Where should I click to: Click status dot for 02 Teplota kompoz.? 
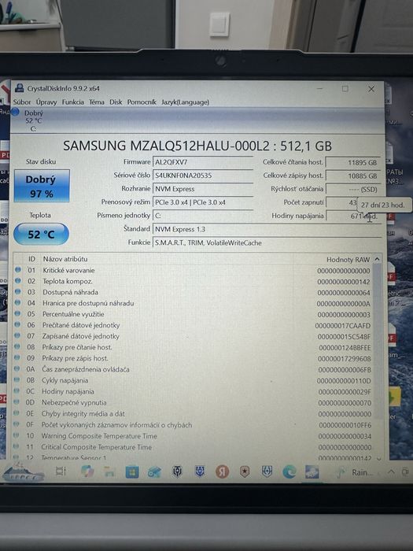click(17, 280)
